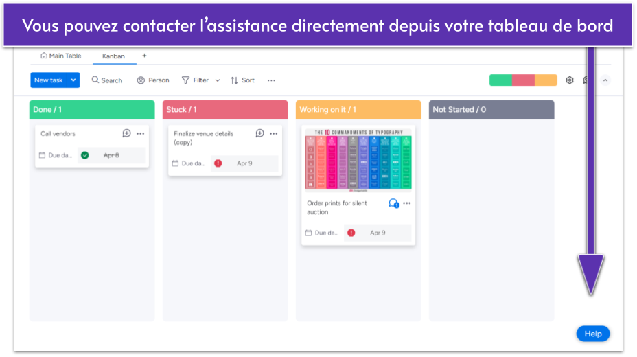Click overdue alert on Order prints card
The height and width of the screenshot is (357, 637).
tap(351, 233)
